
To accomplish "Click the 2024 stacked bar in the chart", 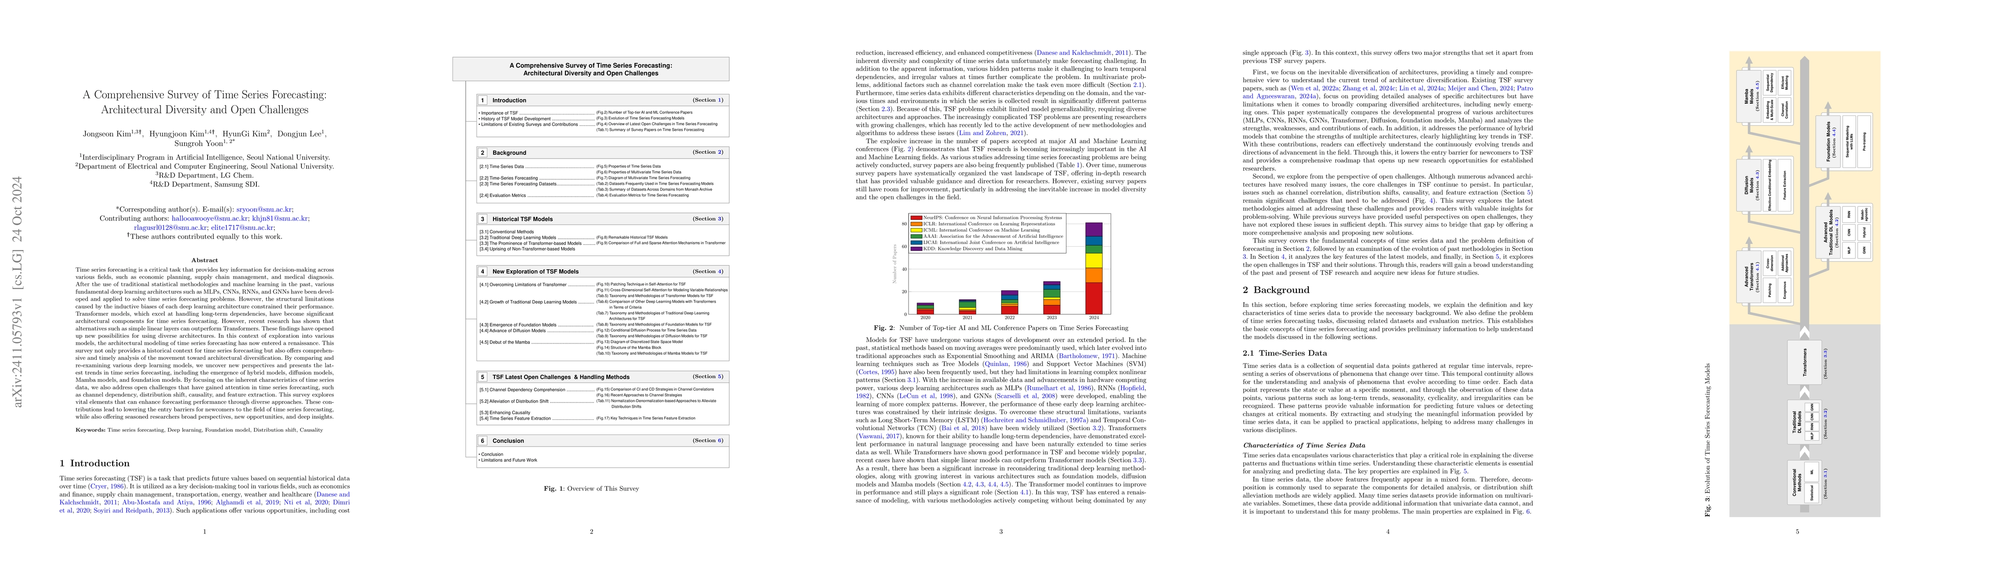I will click(x=1094, y=268).
